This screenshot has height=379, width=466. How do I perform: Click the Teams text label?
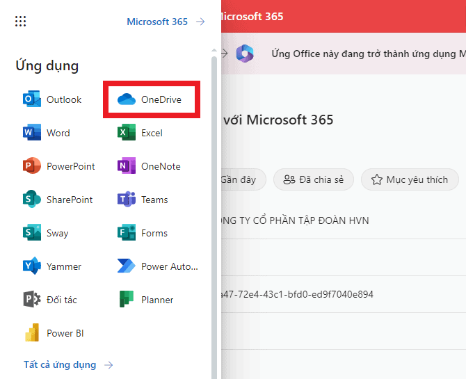[154, 200]
